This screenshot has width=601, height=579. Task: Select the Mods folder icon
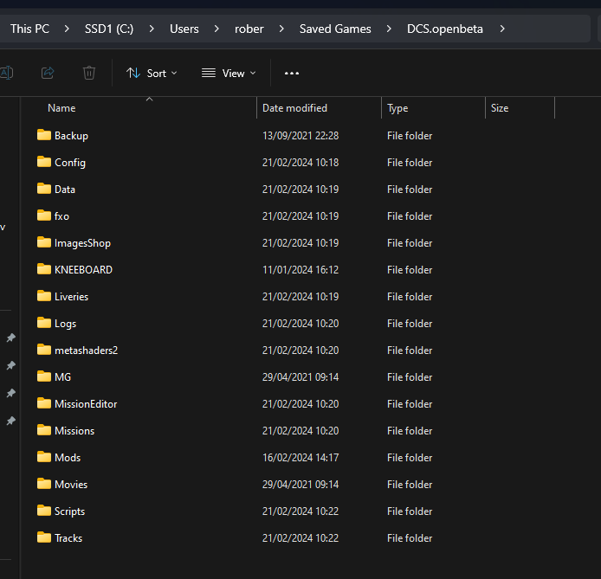pos(43,457)
